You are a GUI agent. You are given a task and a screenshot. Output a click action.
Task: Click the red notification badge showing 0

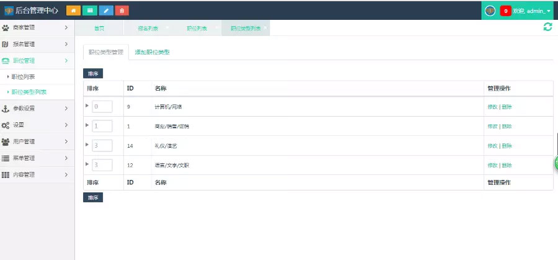[x=505, y=11]
